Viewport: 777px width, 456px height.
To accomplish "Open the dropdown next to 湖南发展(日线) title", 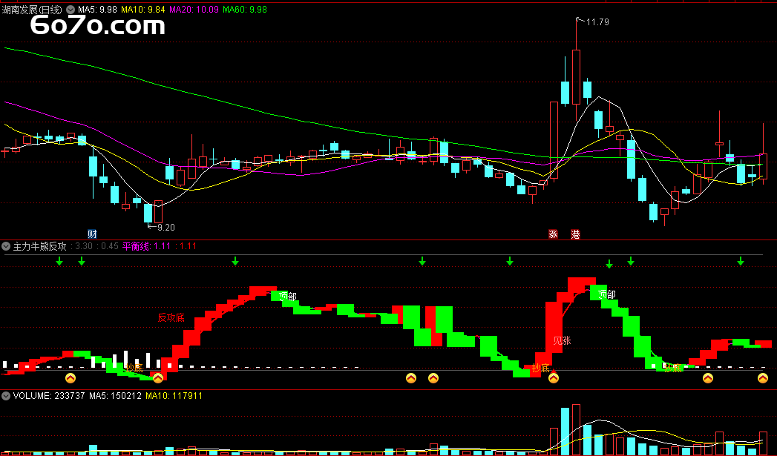I will (x=71, y=10).
